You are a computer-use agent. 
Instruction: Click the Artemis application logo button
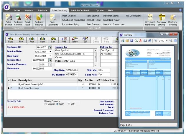7,7
